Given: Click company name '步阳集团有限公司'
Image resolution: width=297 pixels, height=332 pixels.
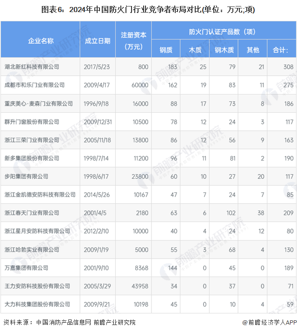Looking at the screenshot, I should [x=26, y=176].
